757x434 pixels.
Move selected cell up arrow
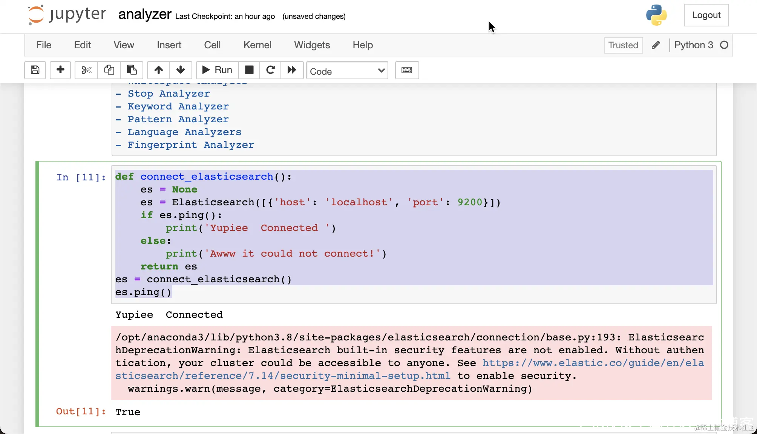159,70
